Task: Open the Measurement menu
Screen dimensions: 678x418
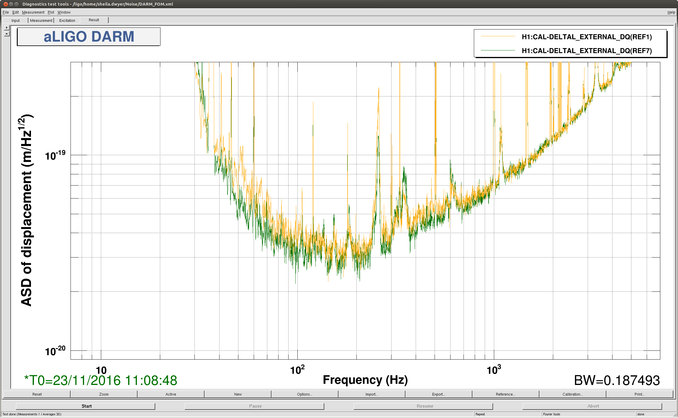Action: pos(33,12)
